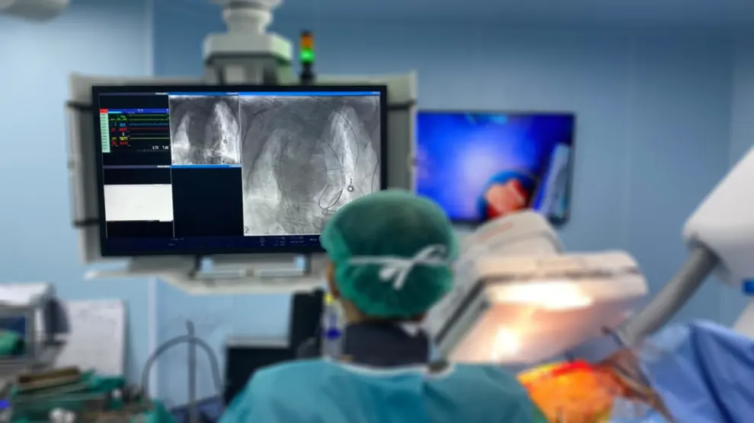Click the large fluoroscopy X-ray image
Image resolution: width=754 pixels, height=423 pixels.
(x=310, y=164)
